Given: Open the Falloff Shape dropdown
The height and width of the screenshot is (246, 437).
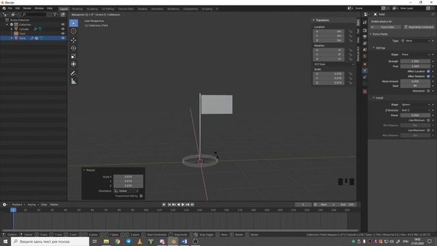Looking at the screenshot, I should 416,105.
